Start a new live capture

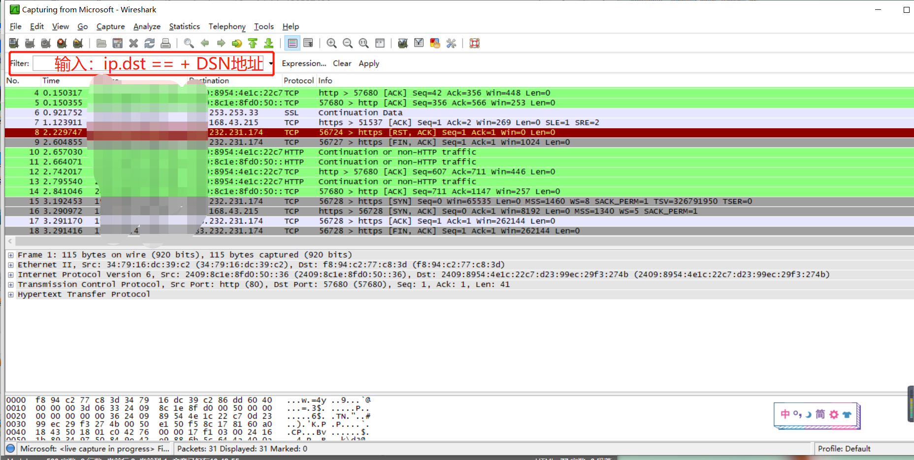pos(46,43)
